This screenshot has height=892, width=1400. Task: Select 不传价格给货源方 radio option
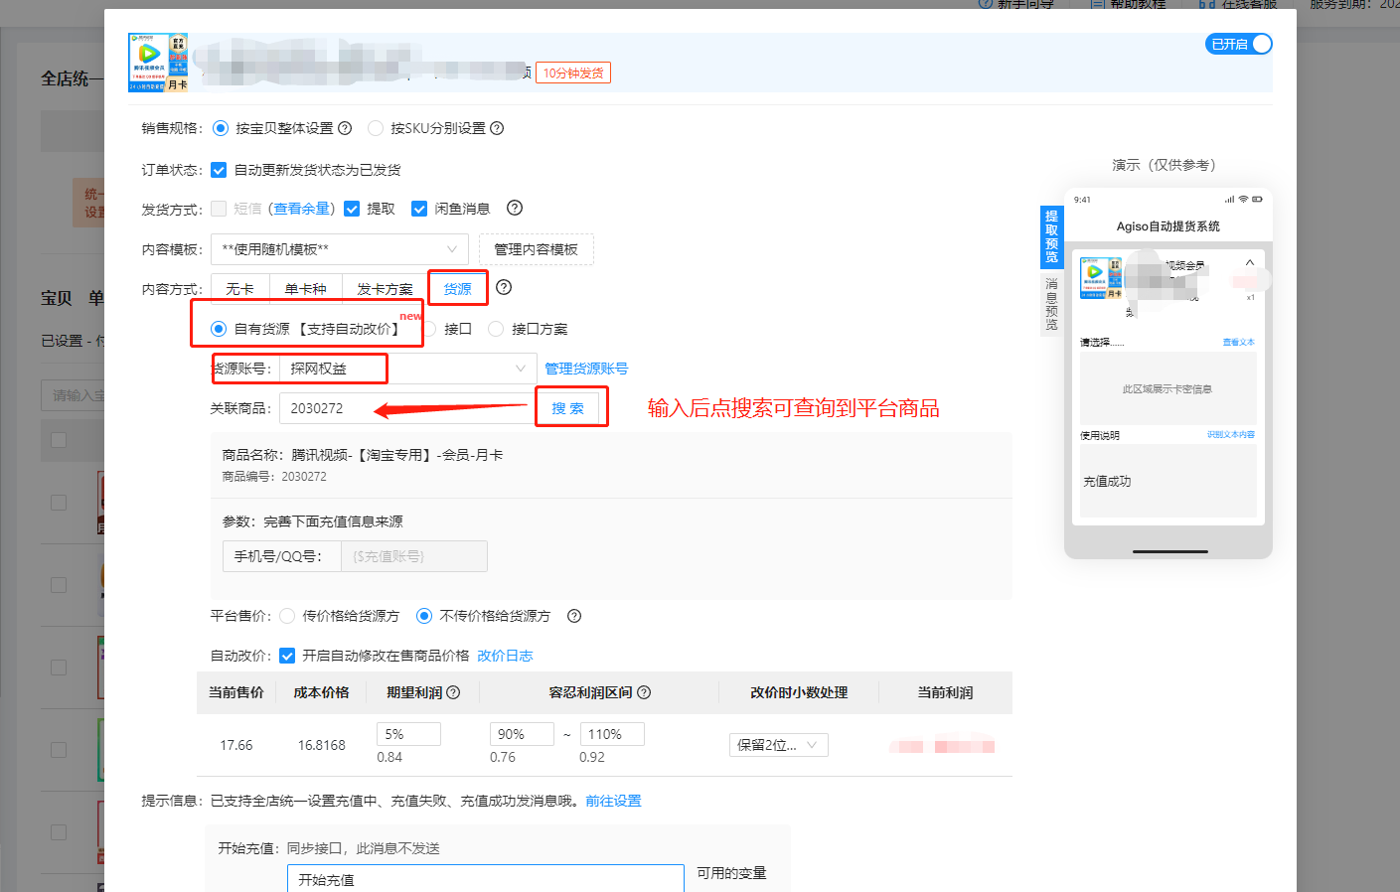pyautogui.click(x=424, y=616)
